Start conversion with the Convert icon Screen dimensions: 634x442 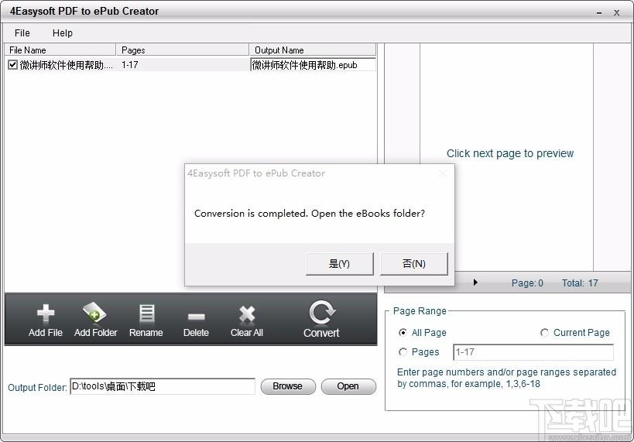coord(321,312)
